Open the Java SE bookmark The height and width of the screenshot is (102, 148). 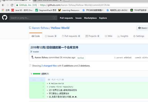click(x=22, y=10)
